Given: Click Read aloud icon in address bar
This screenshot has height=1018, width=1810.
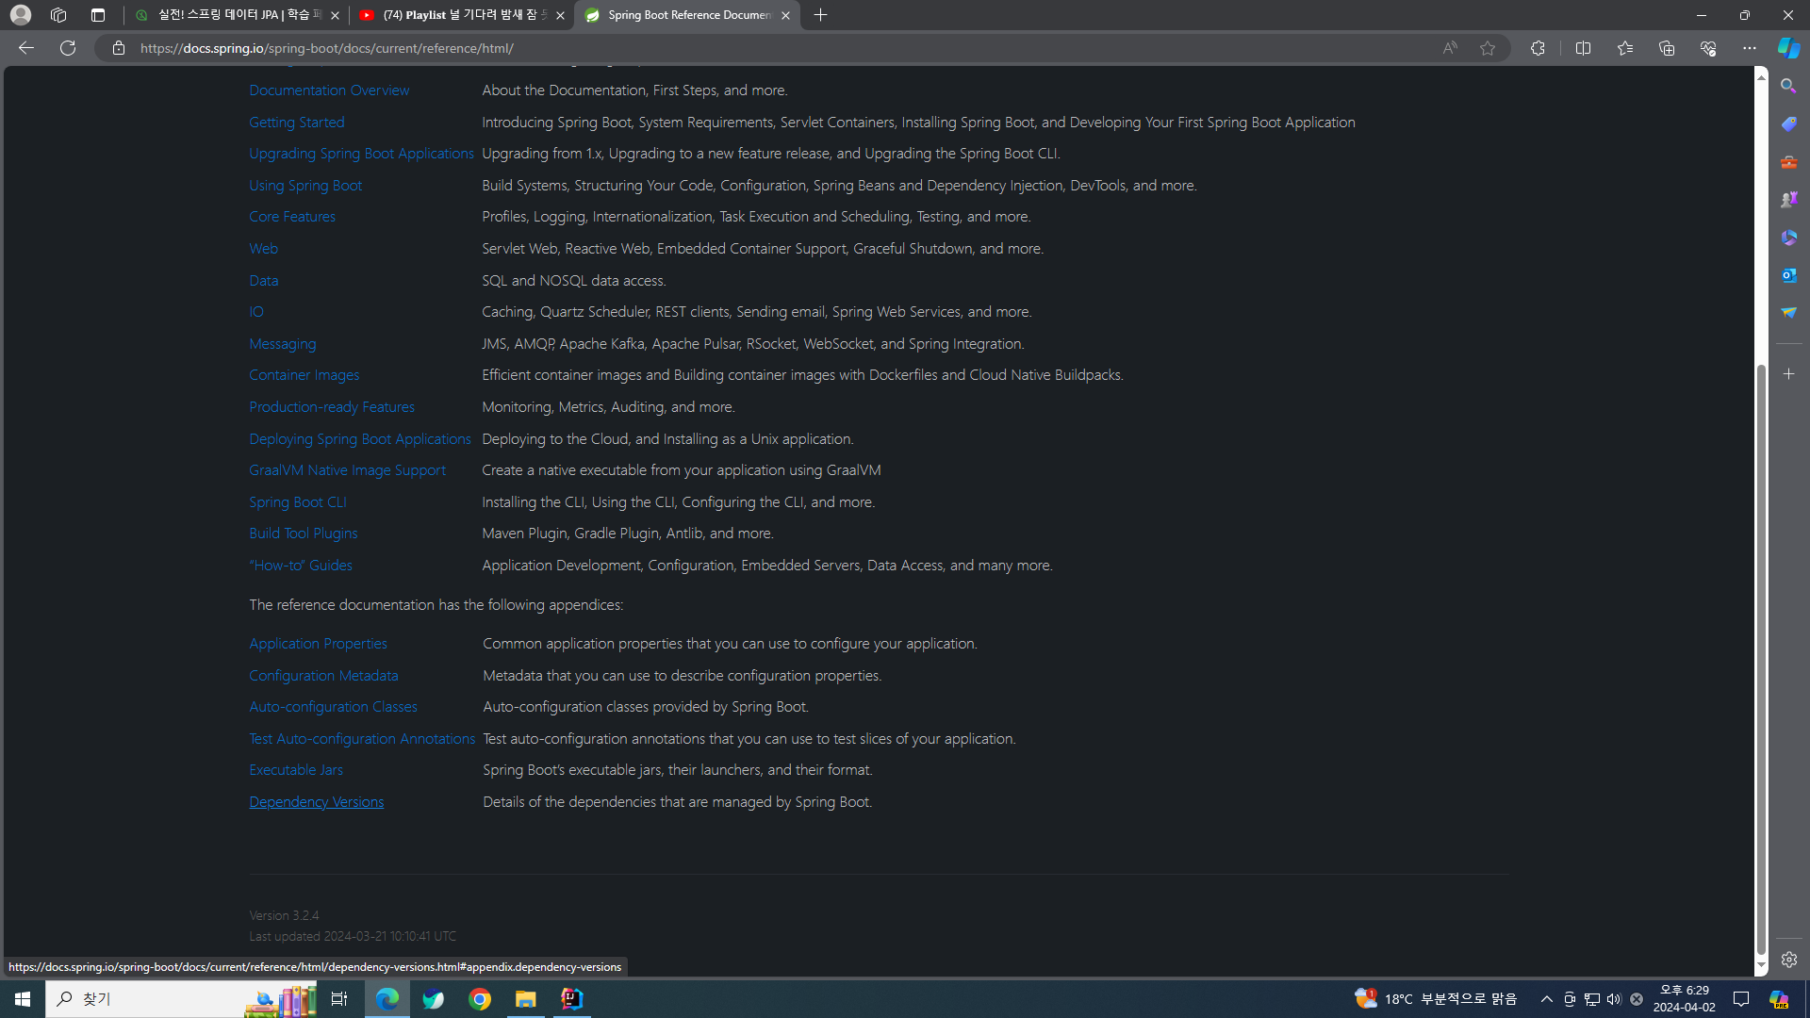Looking at the screenshot, I should tap(1450, 48).
